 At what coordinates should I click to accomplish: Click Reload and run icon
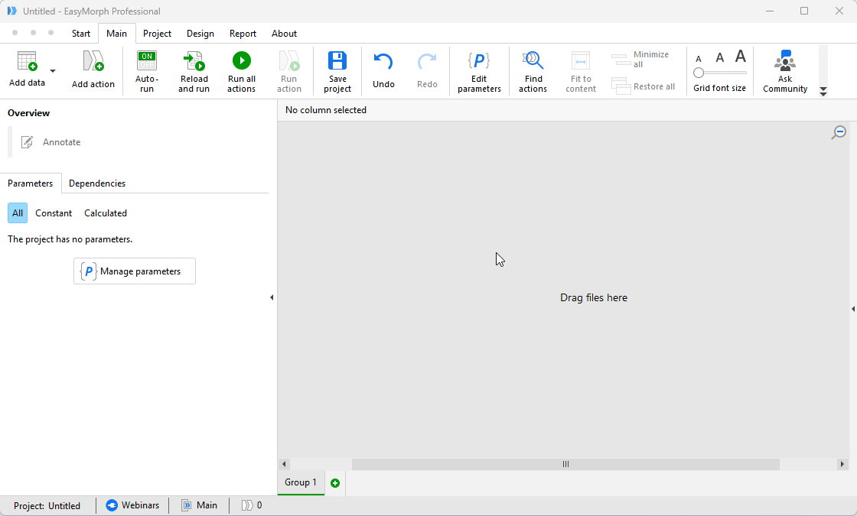194,61
